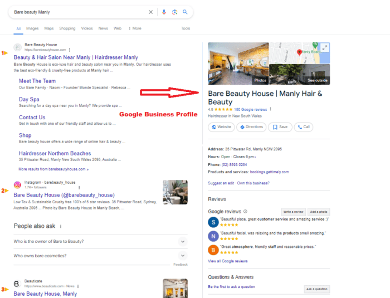Click the Instagram result image thumbnail

point(175,192)
